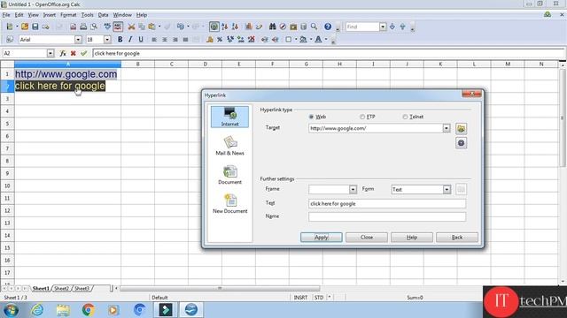Click the Name input field in dialog
Image resolution: width=567 pixels, height=318 pixels.
tap(387, 216)
